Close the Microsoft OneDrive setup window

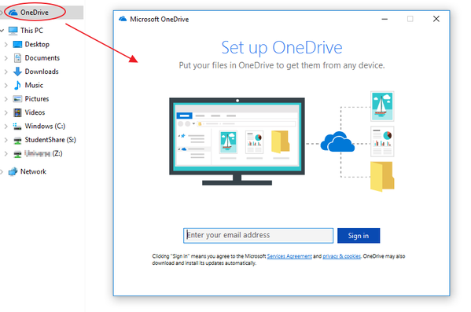tap(436, 19)
